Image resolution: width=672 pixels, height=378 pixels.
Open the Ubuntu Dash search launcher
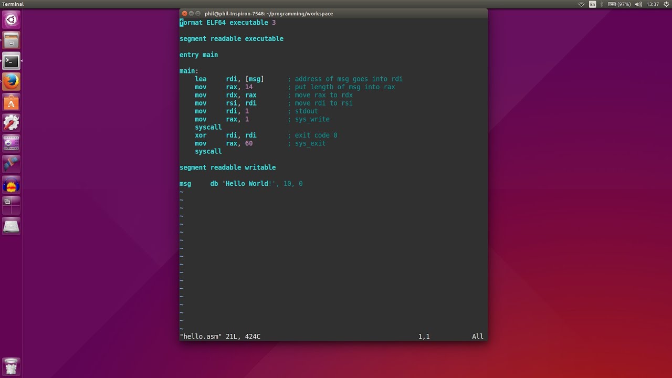tap(11, 20)
